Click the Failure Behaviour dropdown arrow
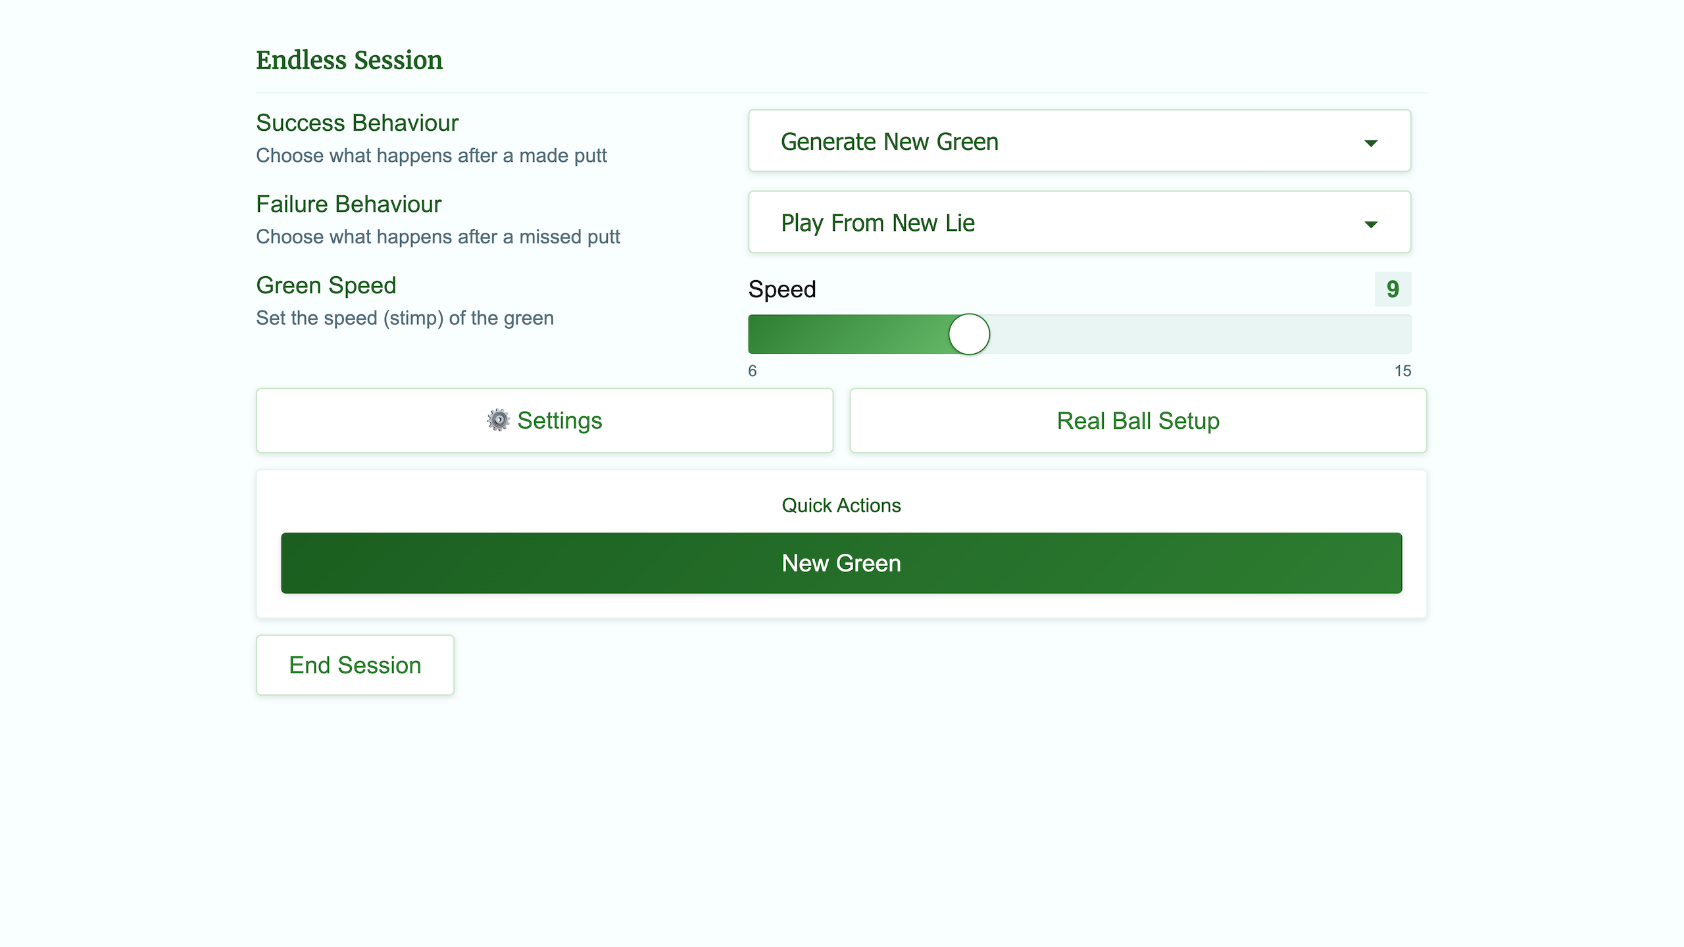This screenshot has width=1684, height=947. pos(1370,224)
